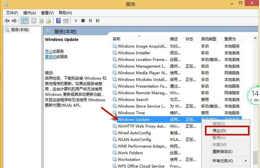Choose 重新启动(E) in the context menu
The image size is (260, 168).
(222, 151)
